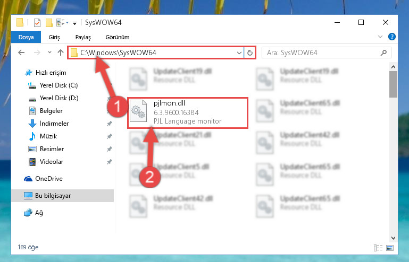Switch to large icons view in status bar
The width and height of the screenshot is (409, 262).
[x=390, y=248]
